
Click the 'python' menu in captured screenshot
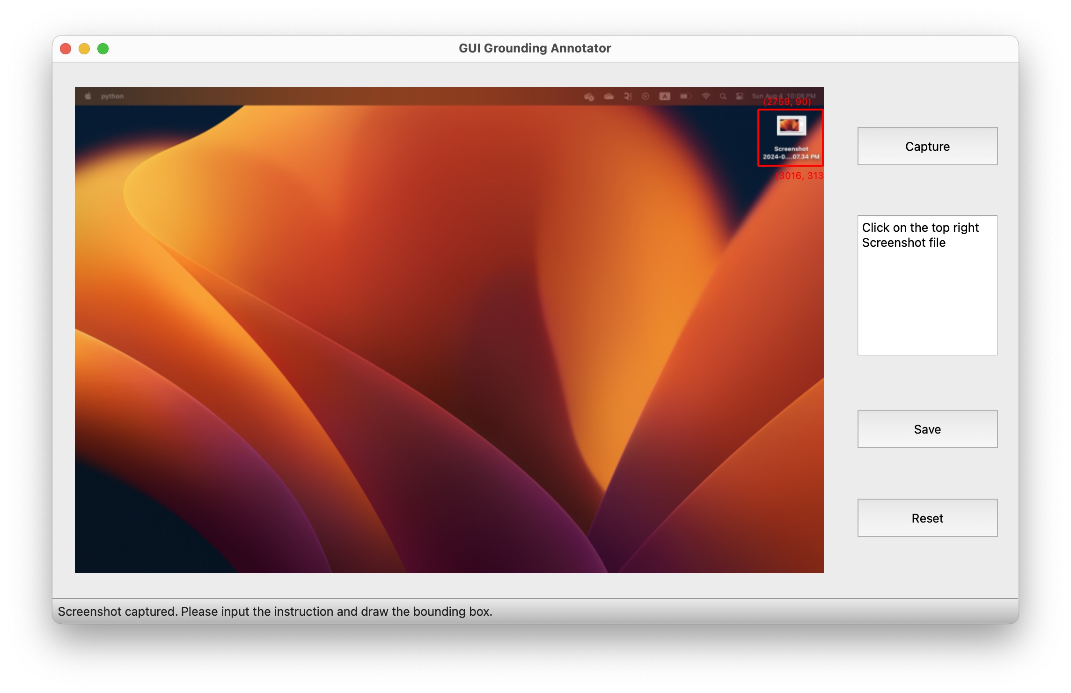(x=112, y=96)
